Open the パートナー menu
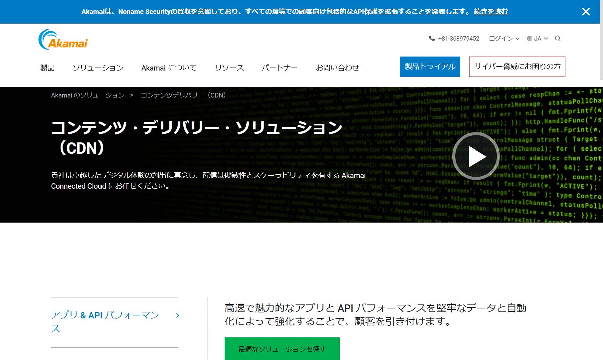This screenshot has width=603, height=360. coord(279,68)
